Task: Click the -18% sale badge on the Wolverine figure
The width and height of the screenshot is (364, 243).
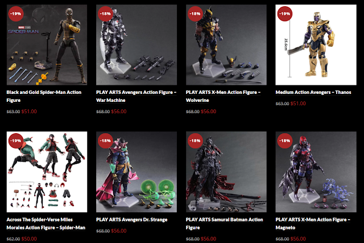Action: point(195,14)
